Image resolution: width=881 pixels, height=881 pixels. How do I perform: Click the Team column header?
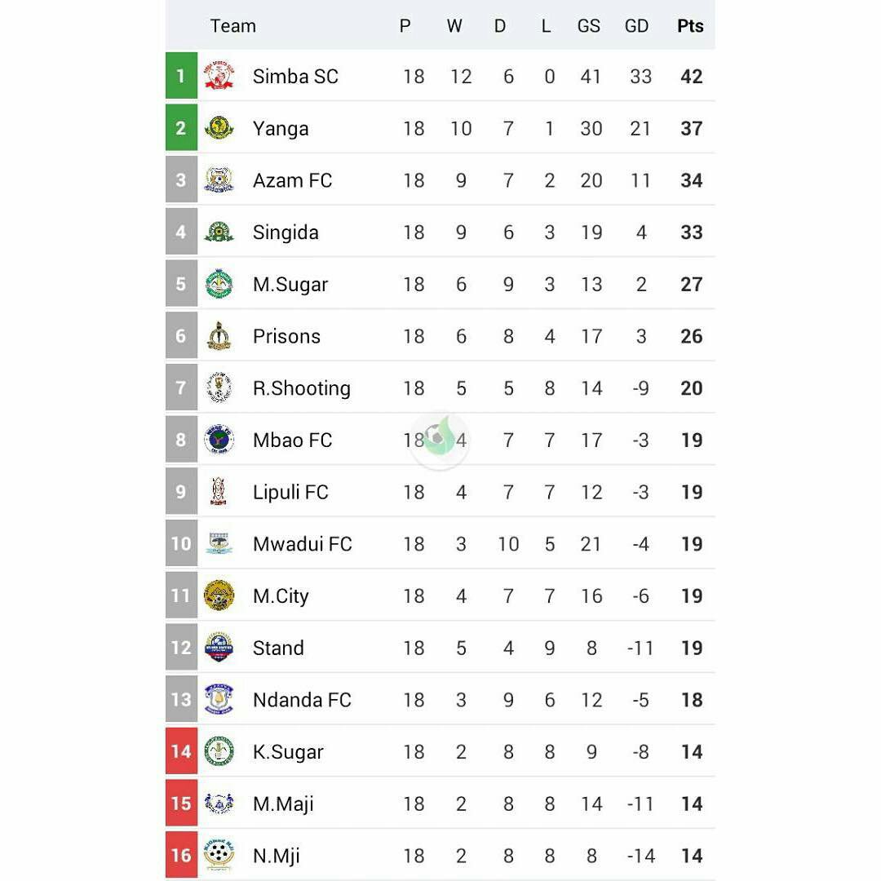pyautogui.click(x=233, y=26)
